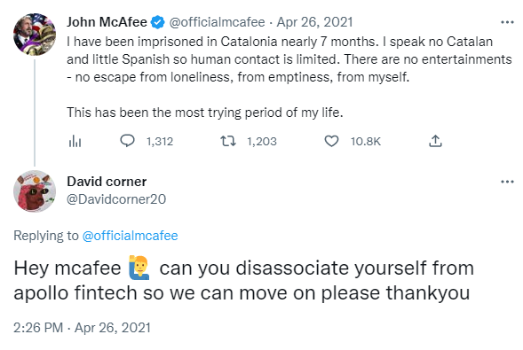This screenshot has width=523, height=350.
Task: Click the 2:26 PM · Apr 26, 2021 timestamp
Action: (x=82, y=328)
